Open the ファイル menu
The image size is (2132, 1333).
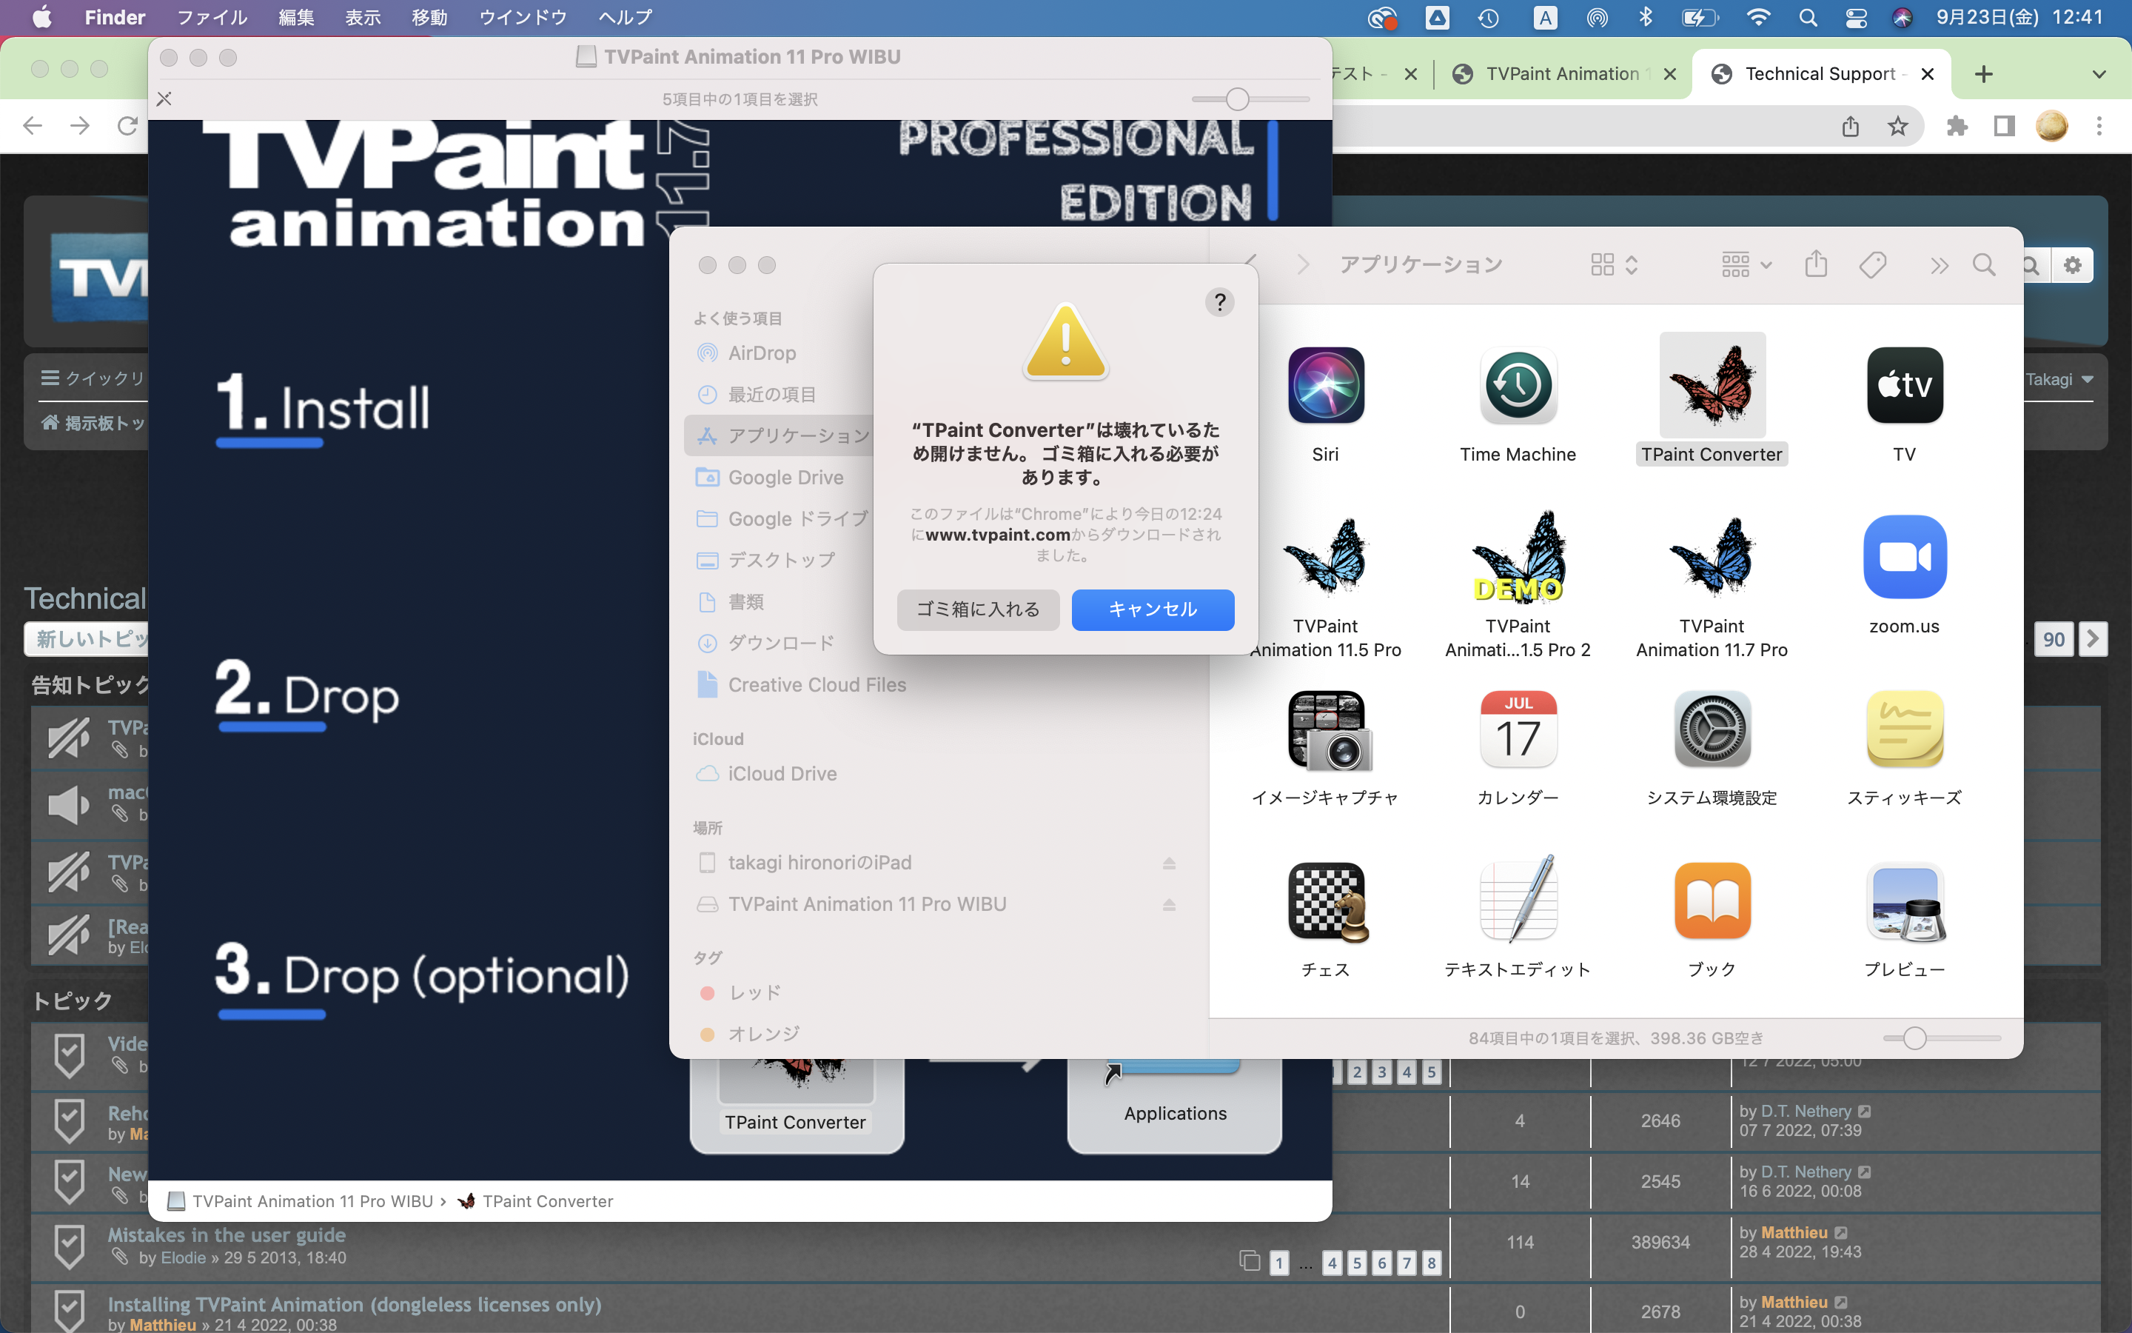pyautogui.click(x=212, y=18)
